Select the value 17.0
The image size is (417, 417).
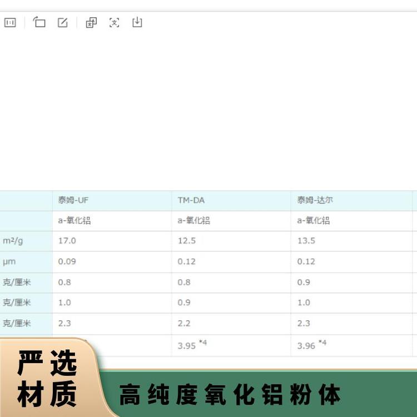click(67, 241)
